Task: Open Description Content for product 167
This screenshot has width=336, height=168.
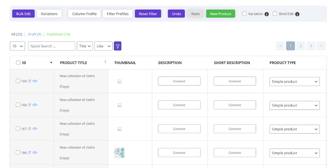Action: pyautogui.click(x=179, y=129)
